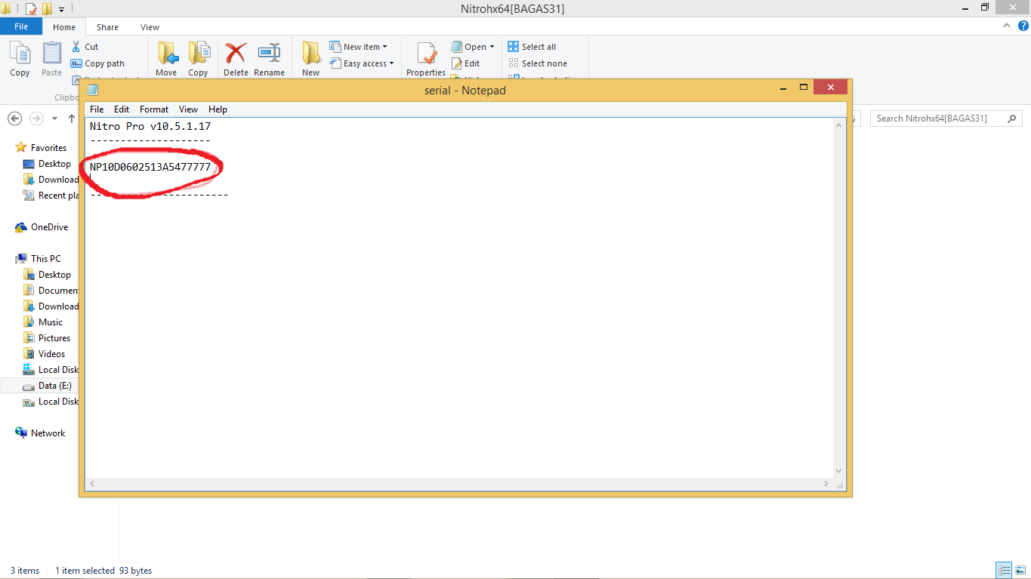Switch to the Home ribbon tab
Viewport: 1031px width, 579px height.
(64, 27)
